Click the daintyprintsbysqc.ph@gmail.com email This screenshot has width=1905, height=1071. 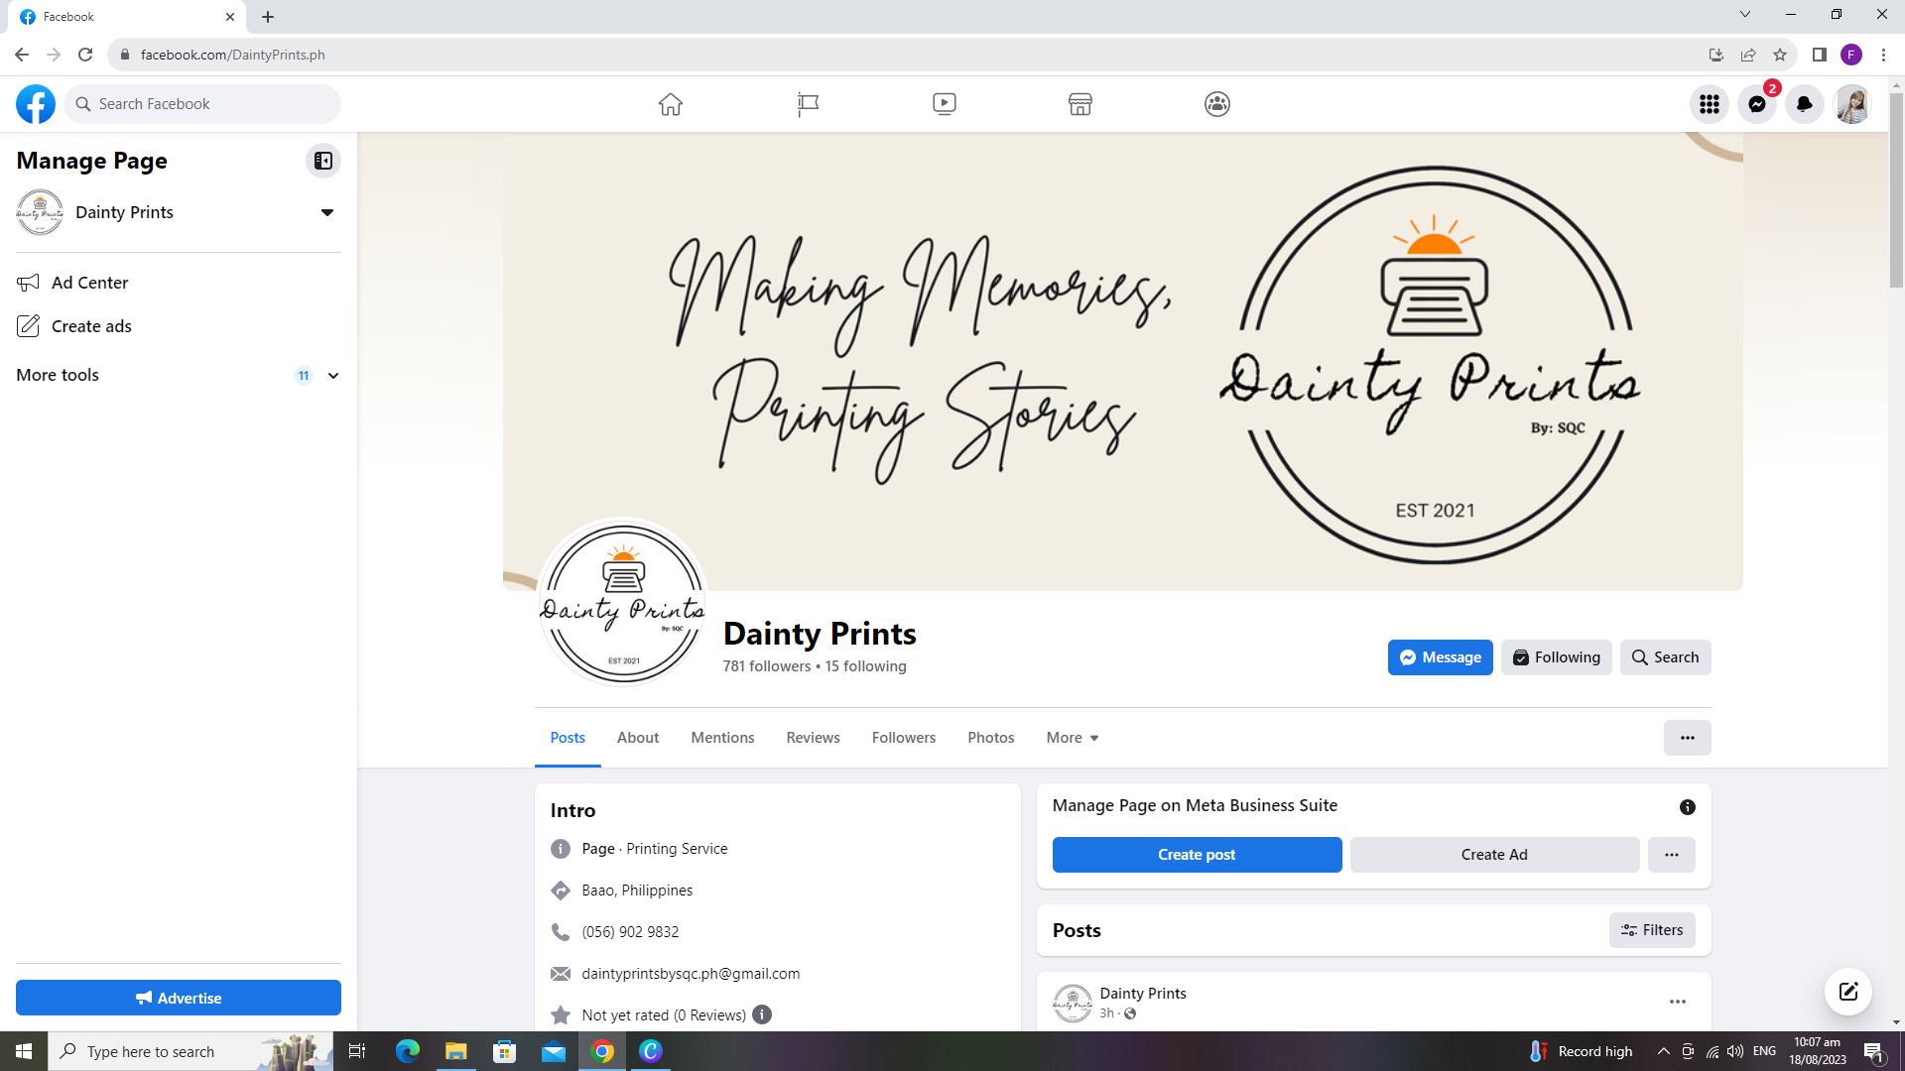tap(691, 974)
